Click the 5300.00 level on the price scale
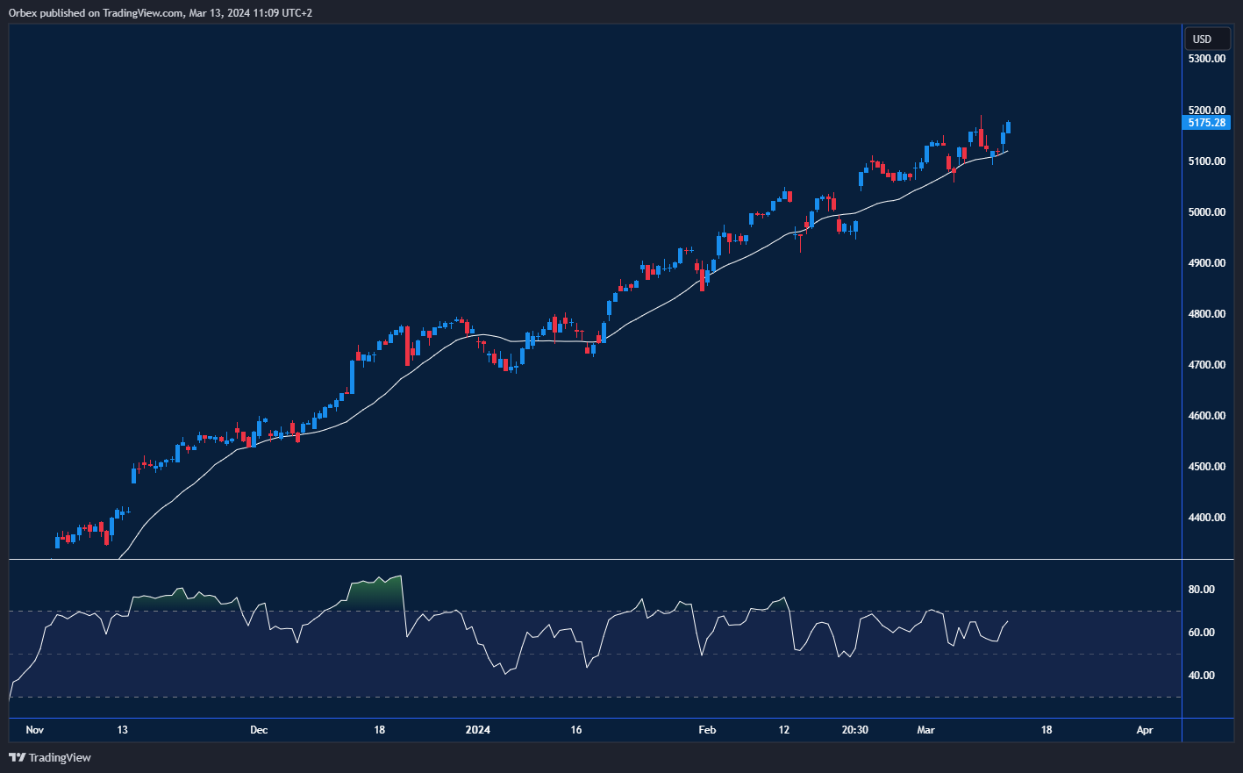This screenshot has height=773, width=1243. pos(1205,58)
